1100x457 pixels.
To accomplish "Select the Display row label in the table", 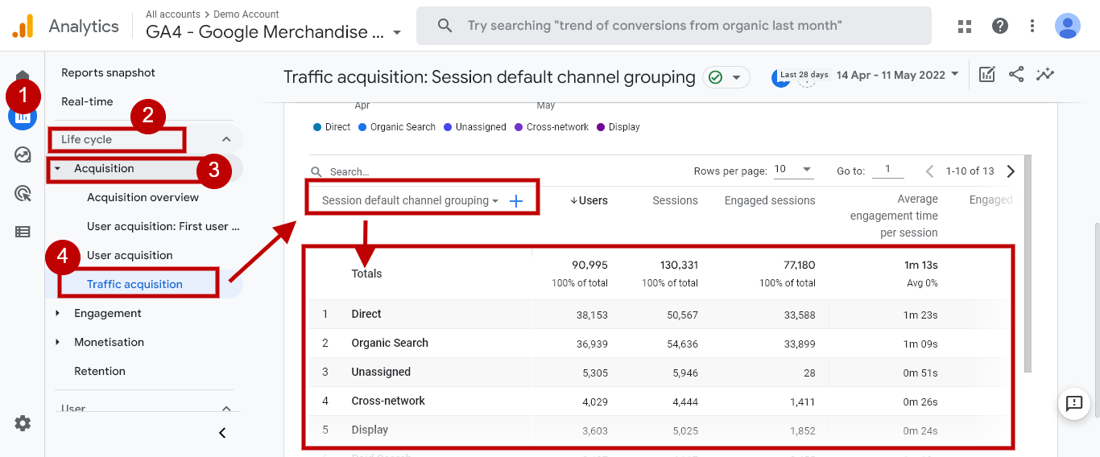I will pyautogui.click(x=370, y=430).
